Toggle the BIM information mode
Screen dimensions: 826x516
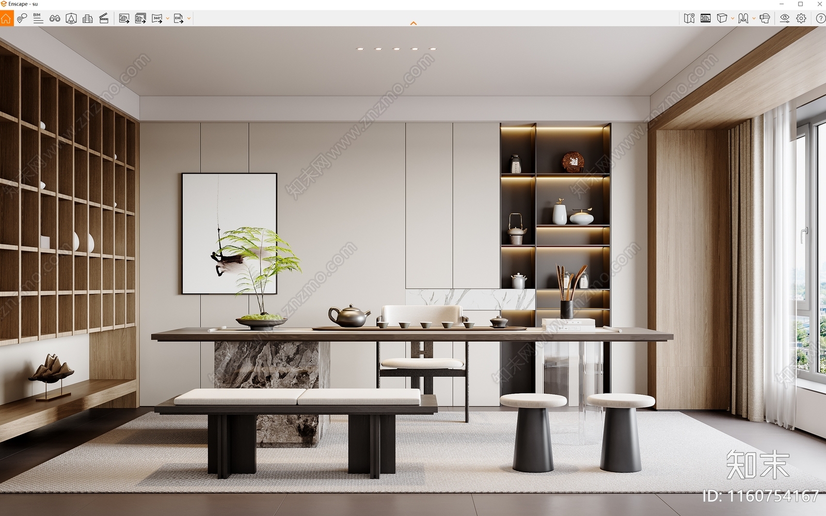pos(38,19)
